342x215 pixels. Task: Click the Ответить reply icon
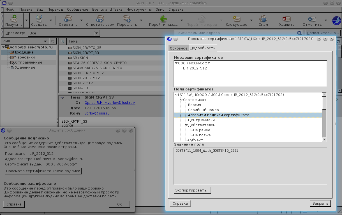[68, 19]
